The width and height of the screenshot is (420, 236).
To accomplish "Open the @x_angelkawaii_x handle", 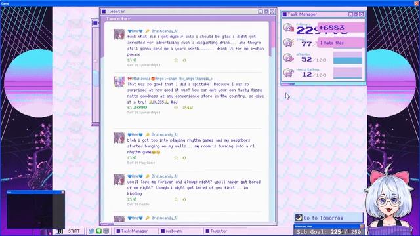I will tap(196, 79).
